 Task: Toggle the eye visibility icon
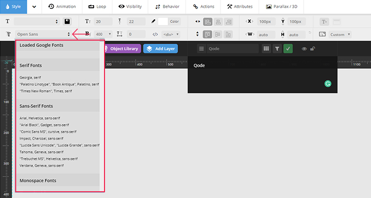pyautogui.click(x=304, y=49)
